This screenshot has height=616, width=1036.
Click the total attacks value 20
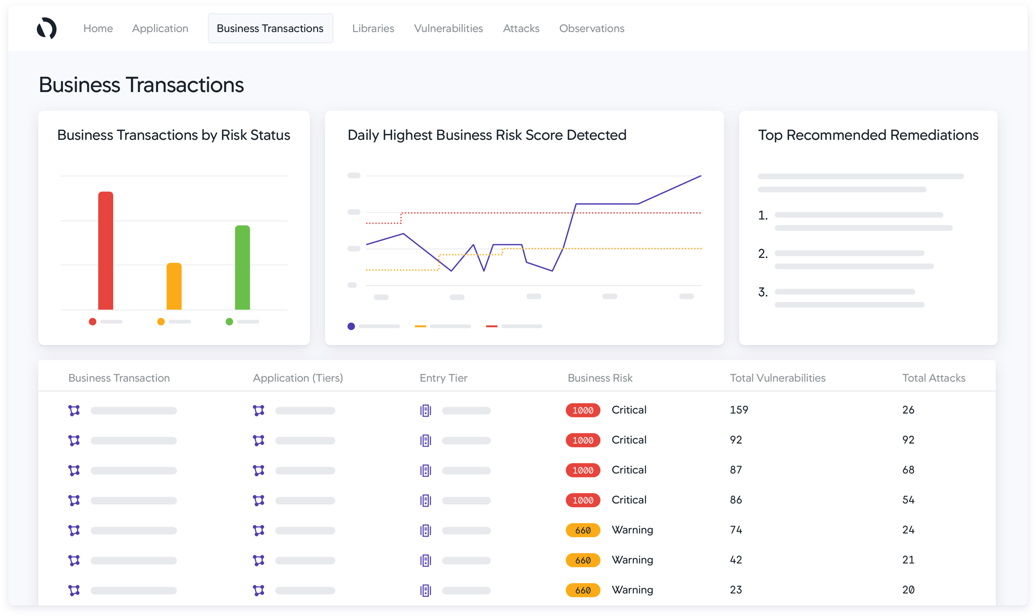(x=908, y=590)
